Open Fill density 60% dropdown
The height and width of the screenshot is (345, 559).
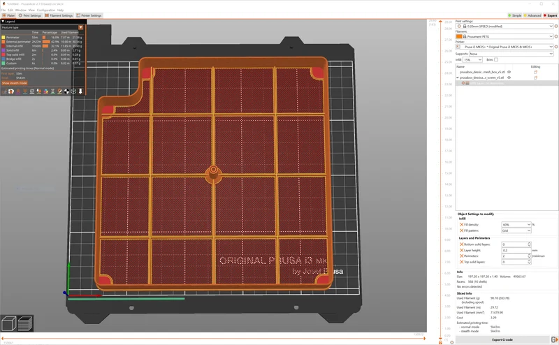[516, 225]
